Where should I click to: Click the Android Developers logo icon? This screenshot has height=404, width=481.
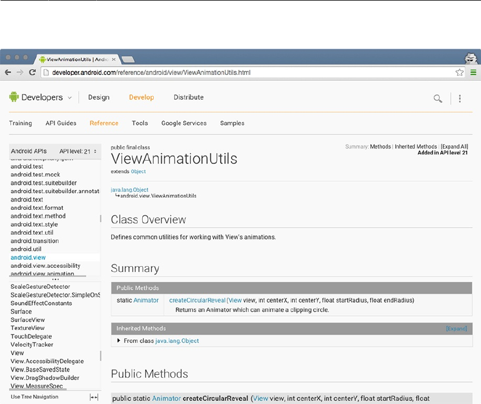[x=14, y=97]
